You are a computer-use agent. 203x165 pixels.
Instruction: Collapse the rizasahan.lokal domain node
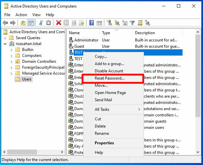tap(5, 44)
